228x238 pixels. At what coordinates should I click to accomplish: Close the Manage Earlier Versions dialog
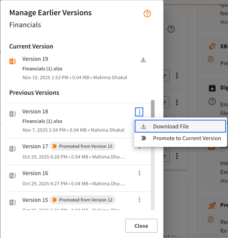(141, 226)
